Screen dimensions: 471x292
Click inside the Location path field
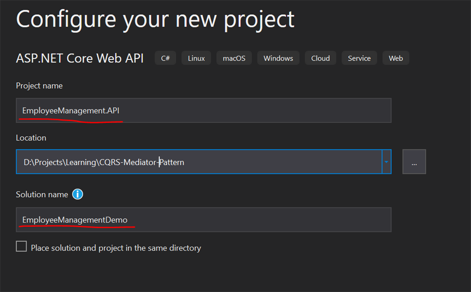(x=184, y=162)
